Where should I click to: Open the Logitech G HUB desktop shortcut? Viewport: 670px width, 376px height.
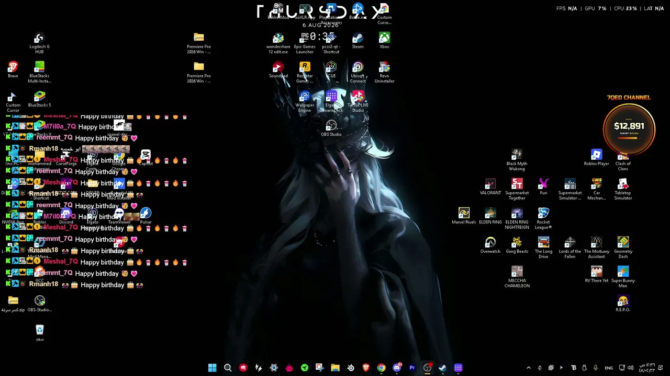pyautogui.click(x=39, y=43)
